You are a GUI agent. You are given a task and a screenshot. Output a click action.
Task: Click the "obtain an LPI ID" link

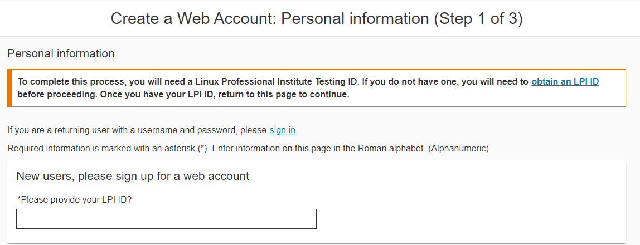tap(565, 82)
